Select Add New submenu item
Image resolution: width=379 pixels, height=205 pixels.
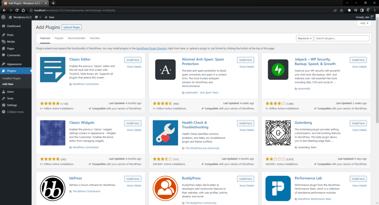click(8, 84)
